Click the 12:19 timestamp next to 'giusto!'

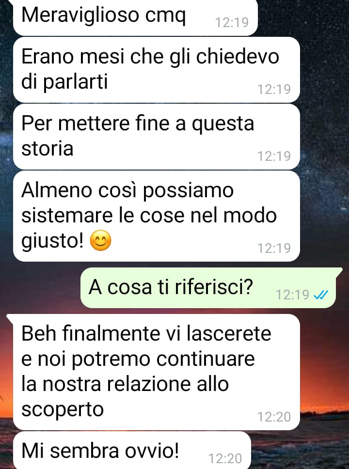274,248
